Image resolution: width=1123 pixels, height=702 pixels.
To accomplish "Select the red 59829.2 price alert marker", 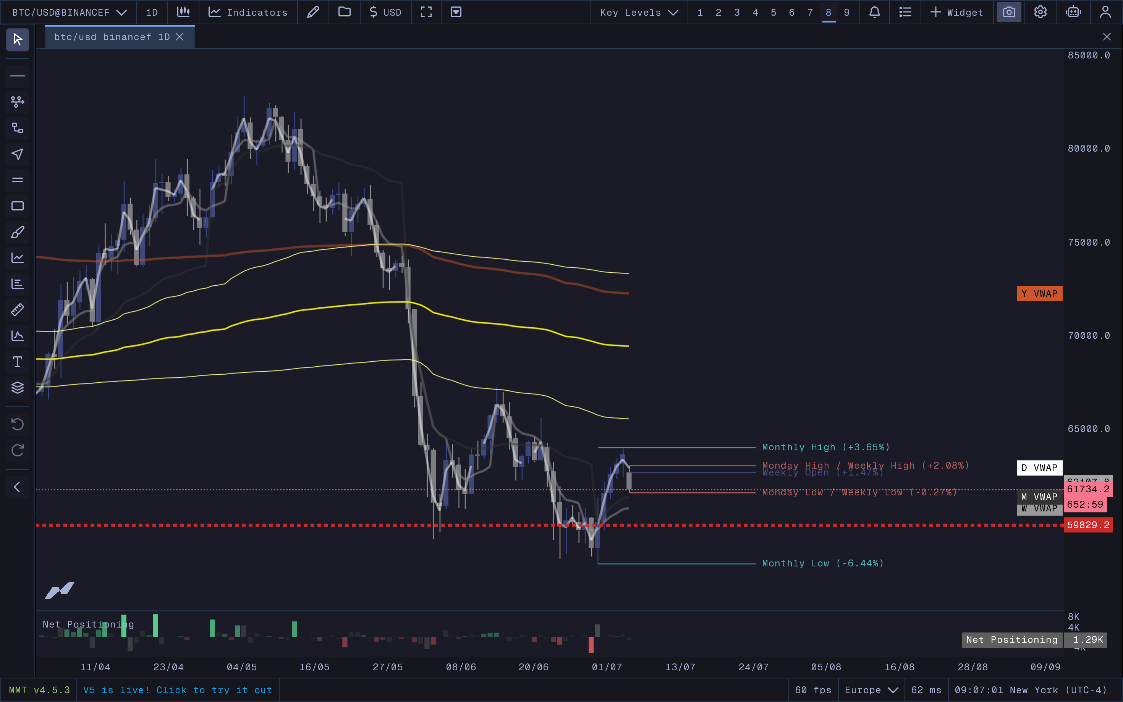I will pyautogui.click(x=1088, y=525).
